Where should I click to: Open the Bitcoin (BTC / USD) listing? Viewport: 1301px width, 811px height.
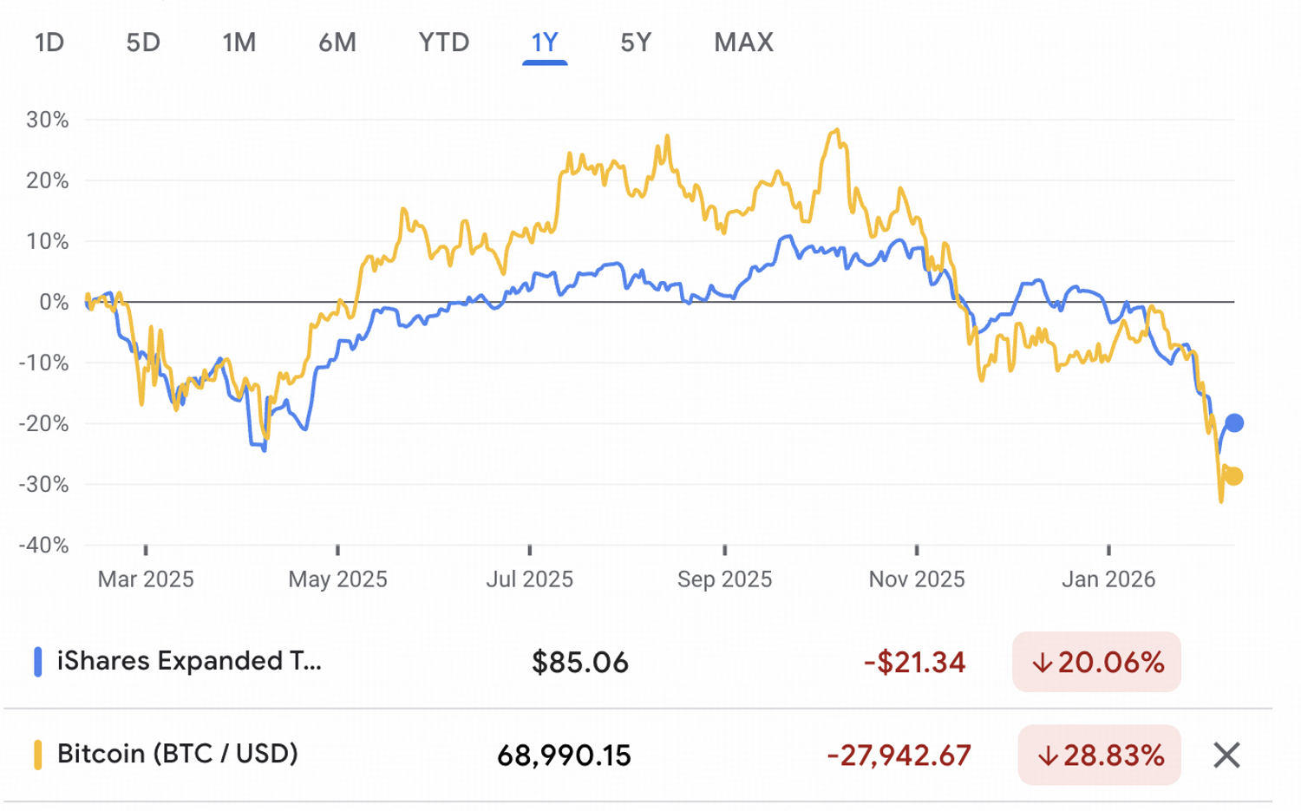click(178, 754)
